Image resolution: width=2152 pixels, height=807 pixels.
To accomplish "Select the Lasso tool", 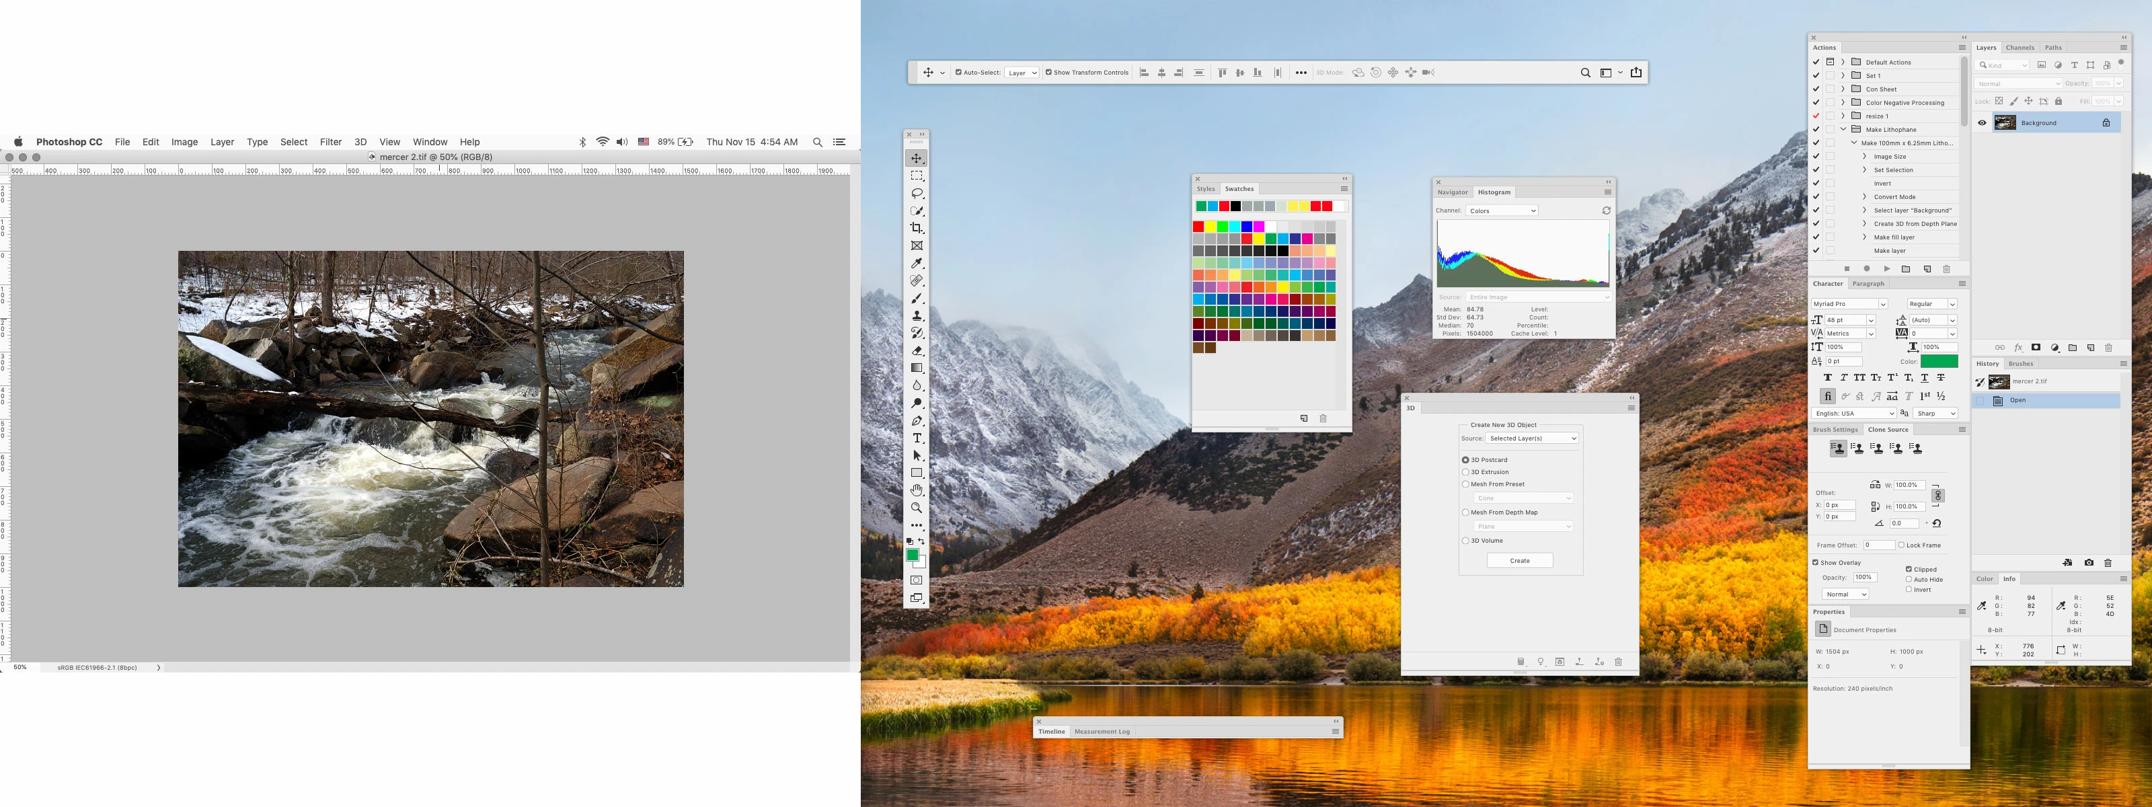I will pyautogui.click(x=917, y=193).
